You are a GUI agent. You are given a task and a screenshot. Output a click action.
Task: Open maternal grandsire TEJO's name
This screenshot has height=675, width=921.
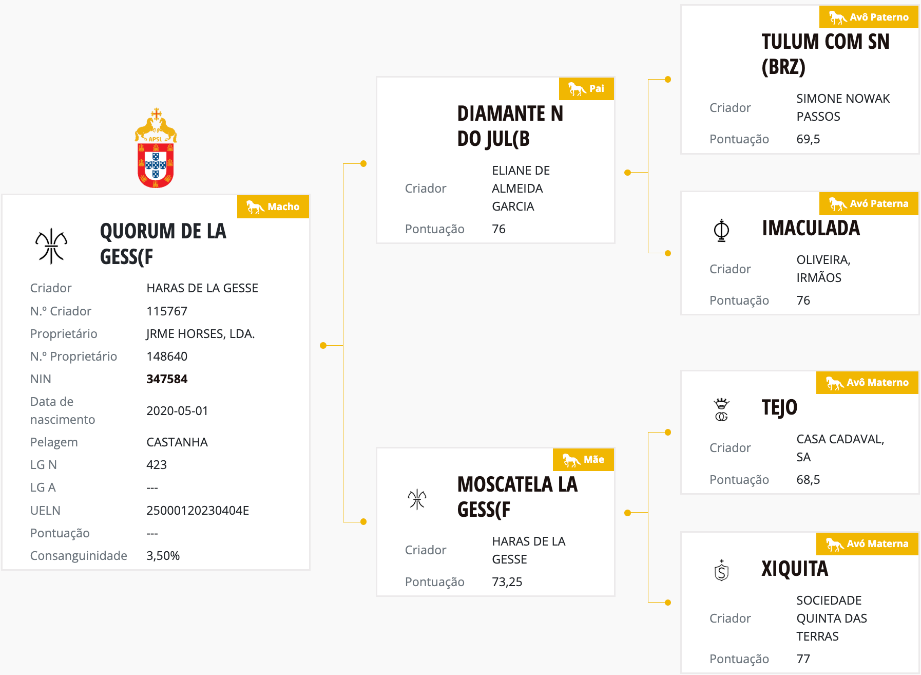779,407
